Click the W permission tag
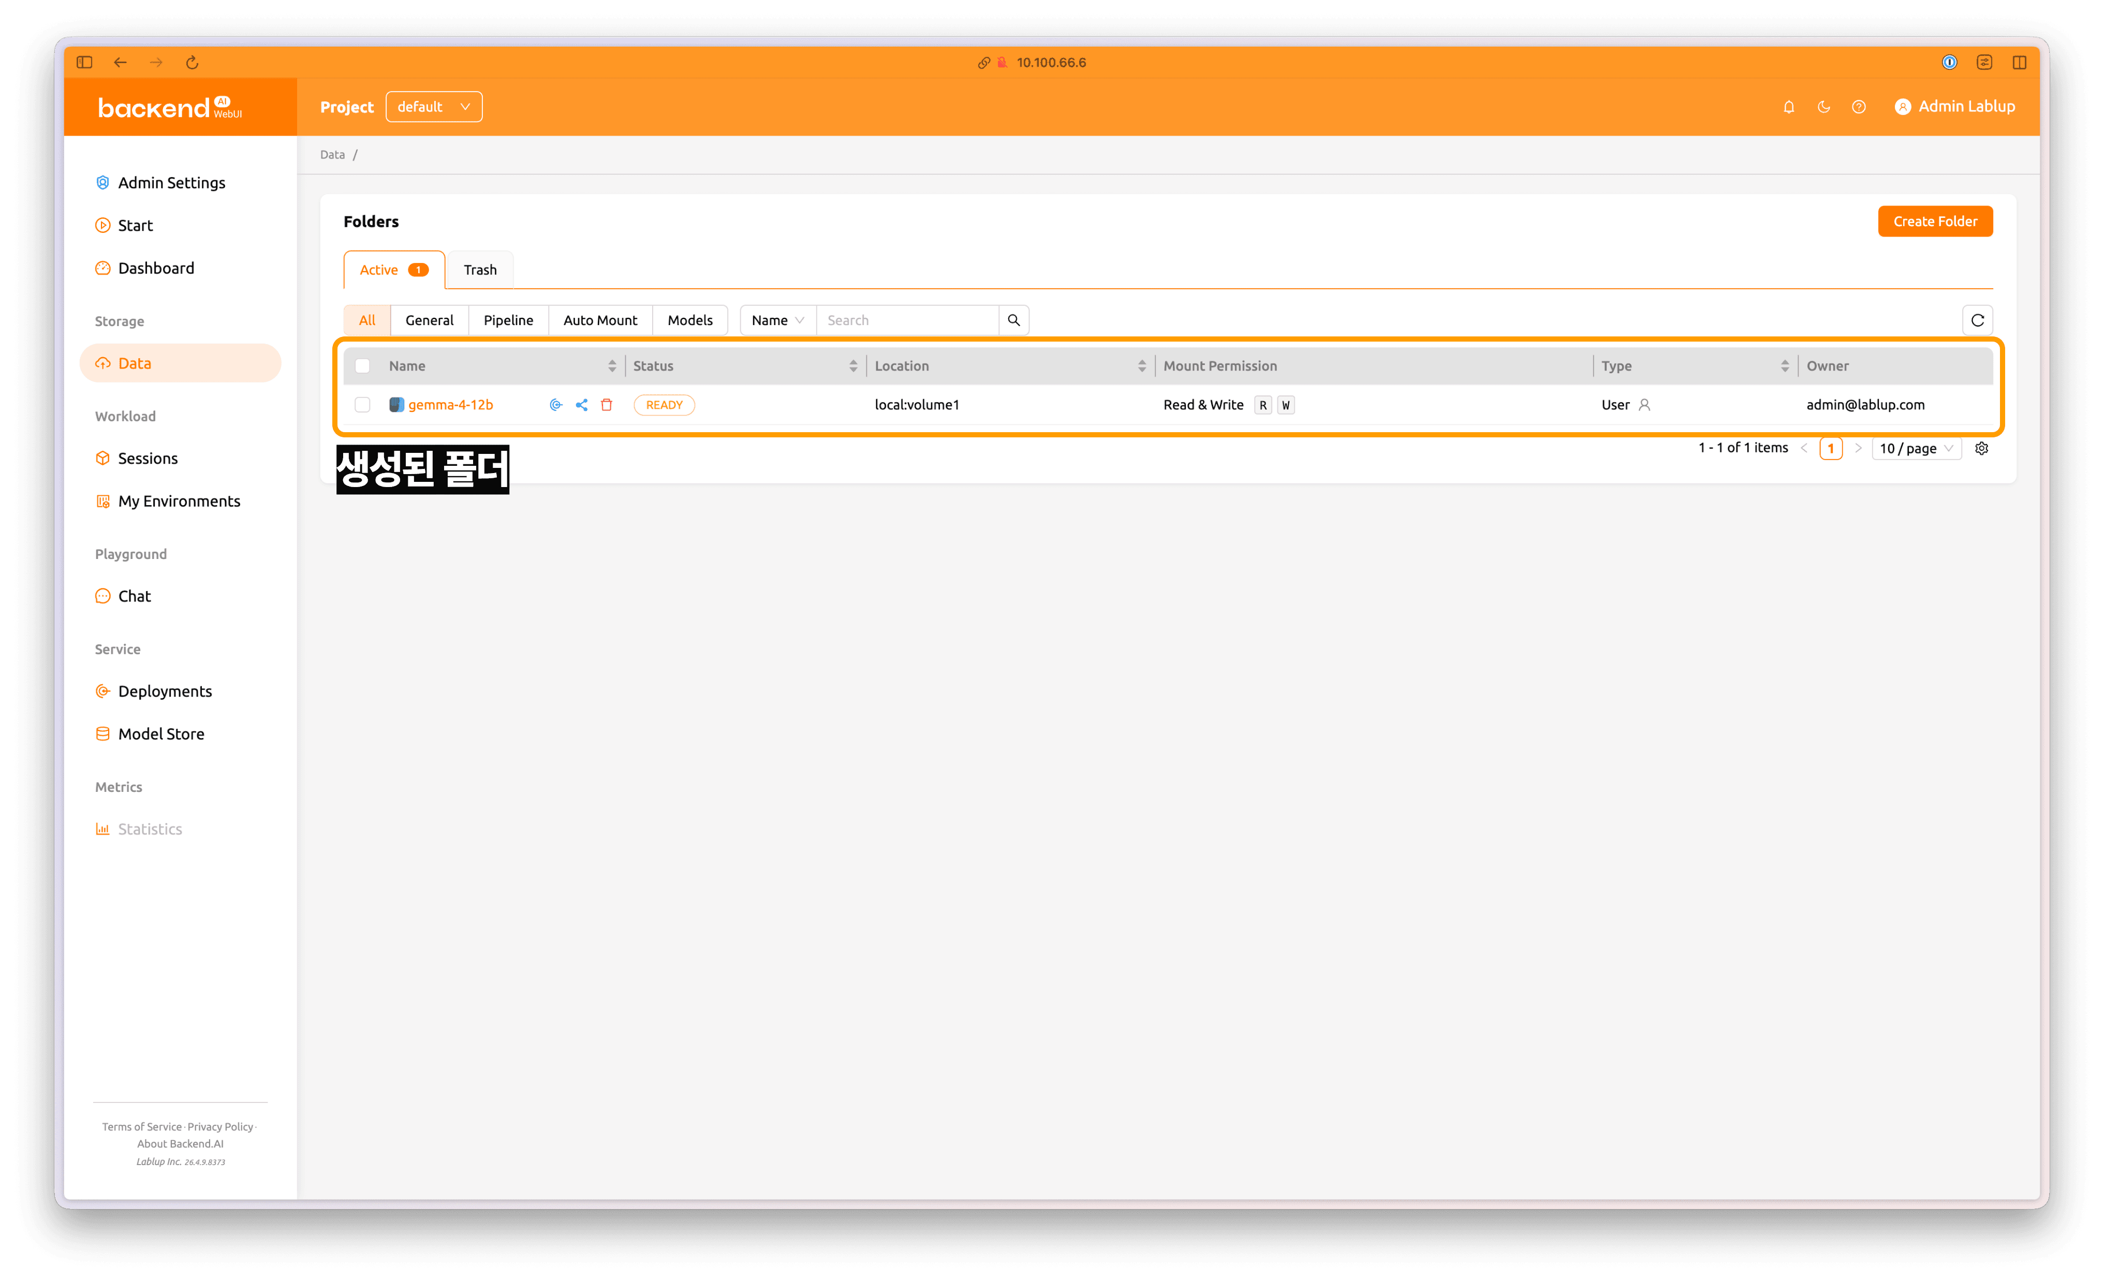The height and width of the screenshot is (1281, 2104). click(x=1286, y=405)
